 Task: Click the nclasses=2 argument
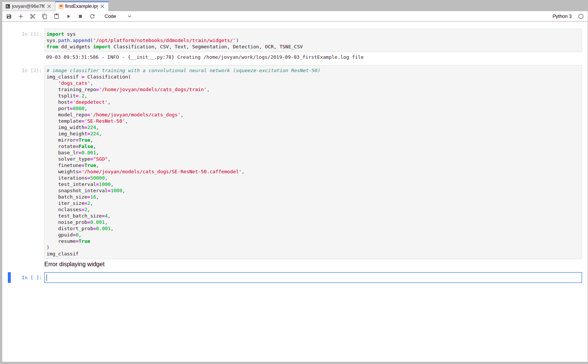click(x=74, y=210)
